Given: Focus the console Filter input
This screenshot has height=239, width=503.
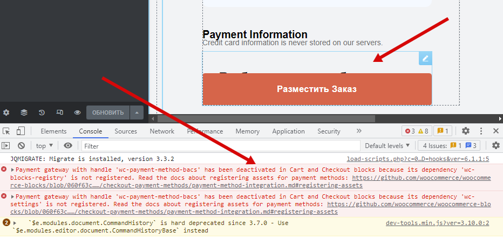Looking at the screenshot, I should 221,146.
